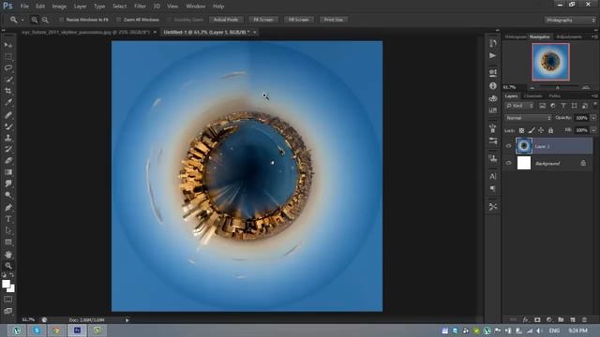Select the Horizontal Type tool
The width and height of the screenshot is (600, 337).
click(x=8, y=219)
